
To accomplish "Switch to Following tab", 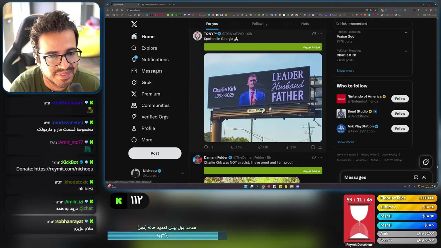I will [260, 24].
